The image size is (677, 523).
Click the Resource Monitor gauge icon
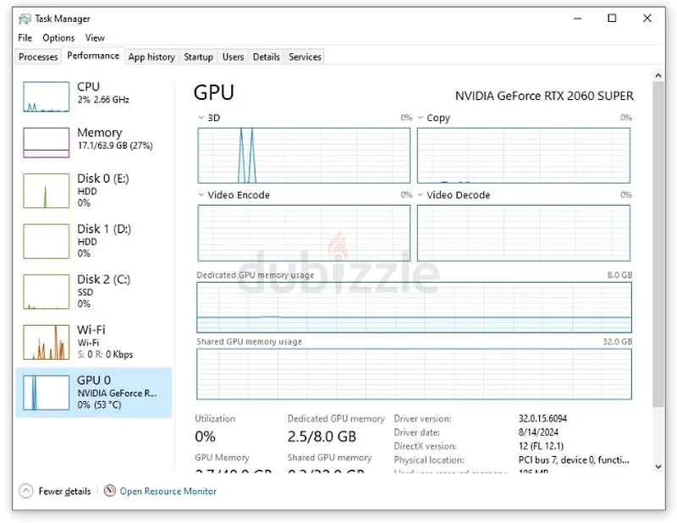tap(110, 491)
